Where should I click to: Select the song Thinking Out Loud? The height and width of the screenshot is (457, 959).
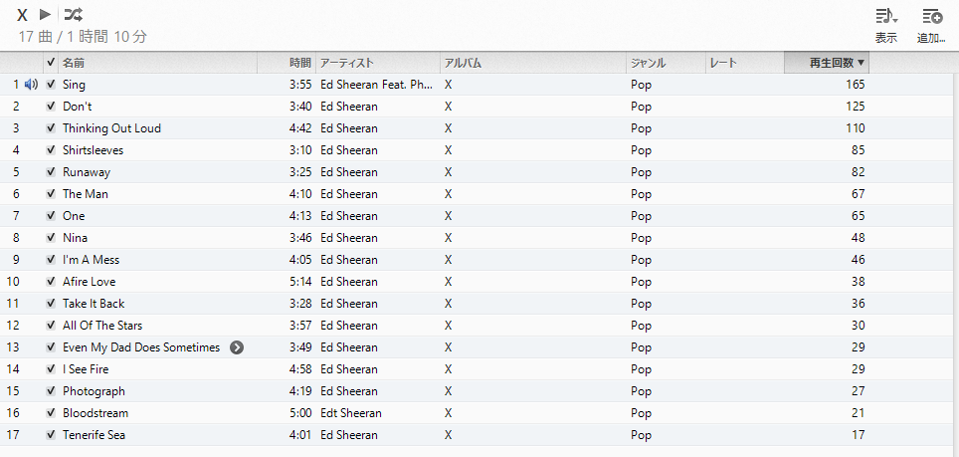click(x=112, y=128)
